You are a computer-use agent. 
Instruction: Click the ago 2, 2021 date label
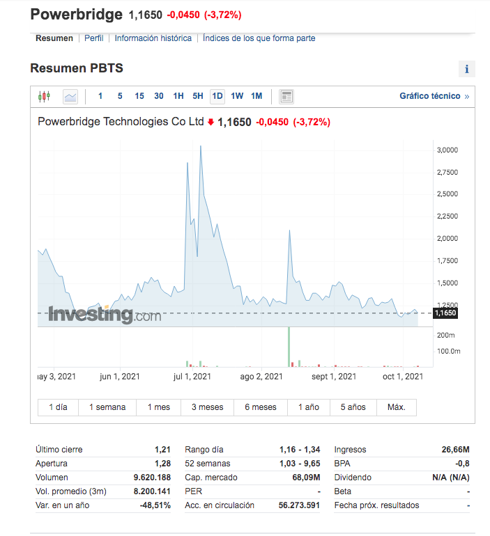click(x=261, y=377)
